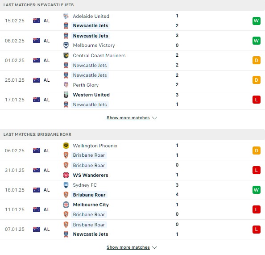Open Adelaide United team link
265x255 pixels.
coord(91,16)
